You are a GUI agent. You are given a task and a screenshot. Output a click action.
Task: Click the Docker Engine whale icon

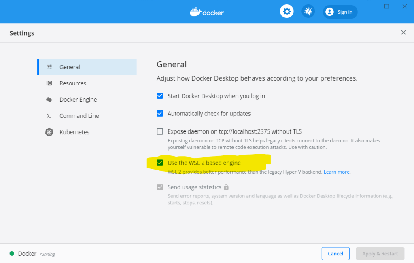tap(49, 100)
